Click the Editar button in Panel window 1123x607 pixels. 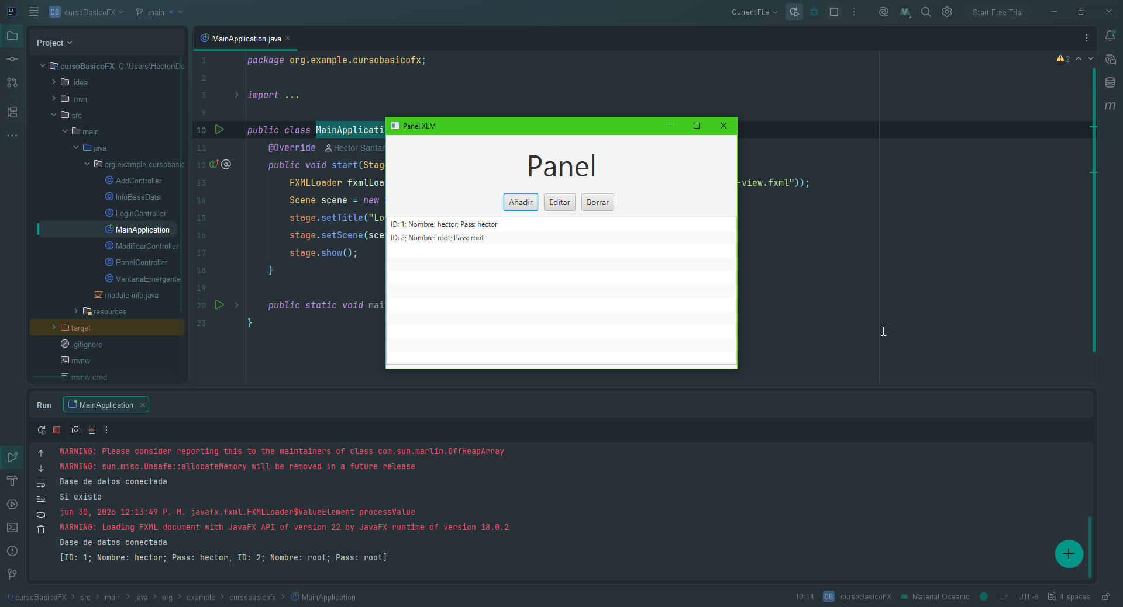[560, 202]
